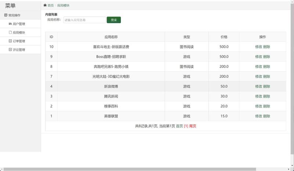This screenshot has width=294, height=171.
Task: Click 删除 for 光明大陆-3D魔幻大电影
Action: point(267,77)
